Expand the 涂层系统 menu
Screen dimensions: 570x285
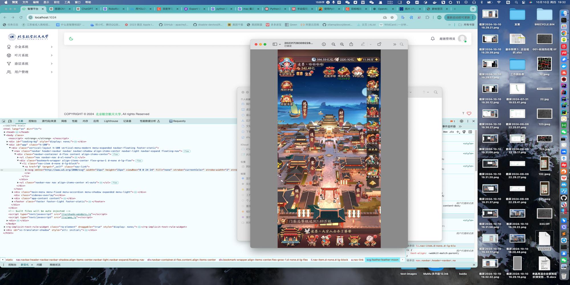point(29,64)
